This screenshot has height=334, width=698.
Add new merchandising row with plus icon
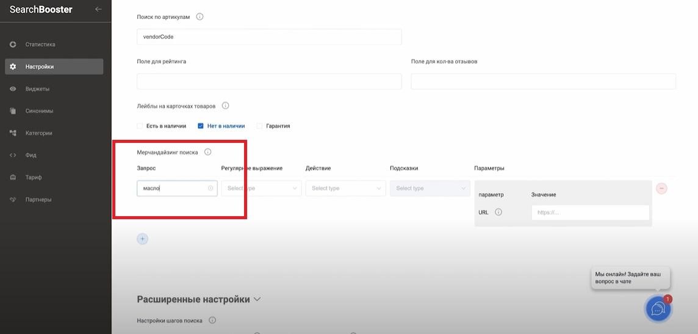pos(142,239)
